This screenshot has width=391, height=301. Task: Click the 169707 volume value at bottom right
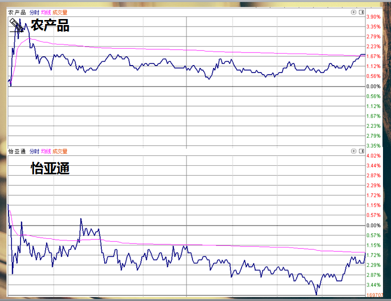[x=375, y=296]
